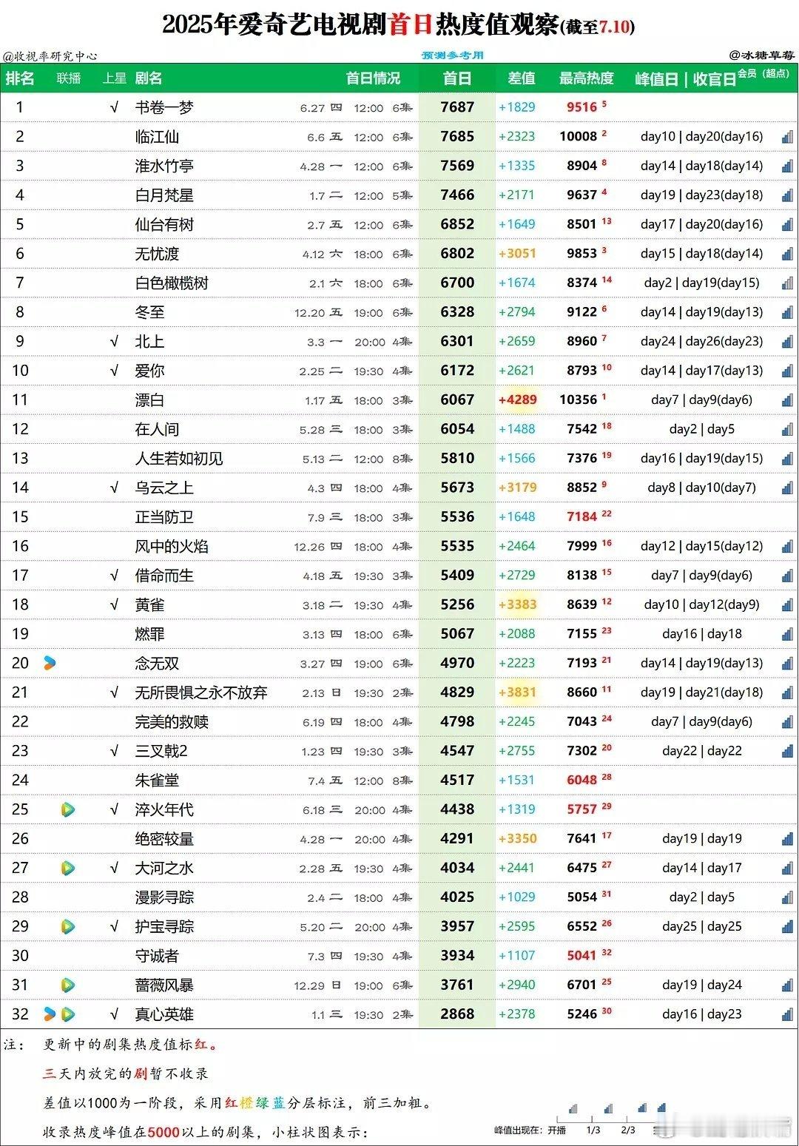Click the bar chart icon in 白月梵星 row
This screenshot has height=1146, width=799.
787,195
